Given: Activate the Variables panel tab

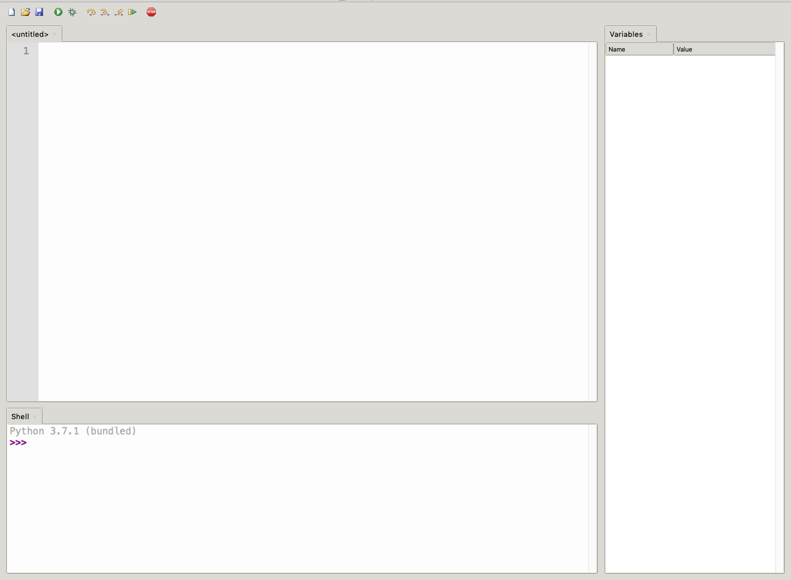Looking at the screenshot, I should click(x=626, y=35).
